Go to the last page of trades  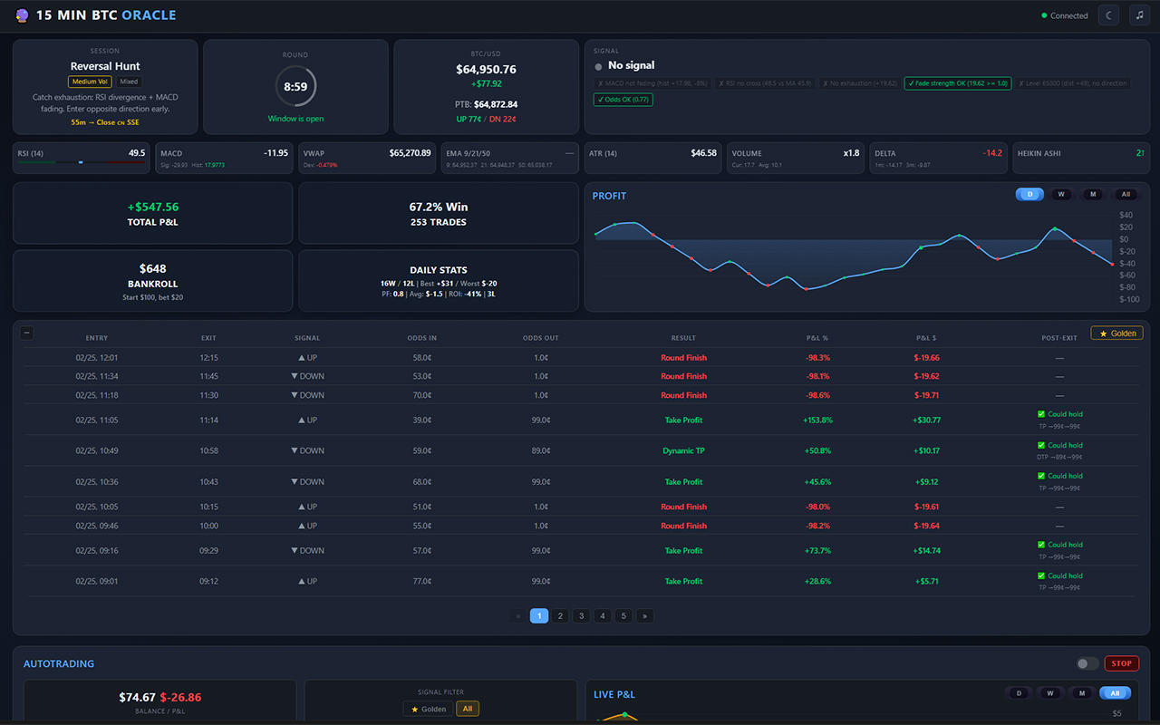click(644, 616)
